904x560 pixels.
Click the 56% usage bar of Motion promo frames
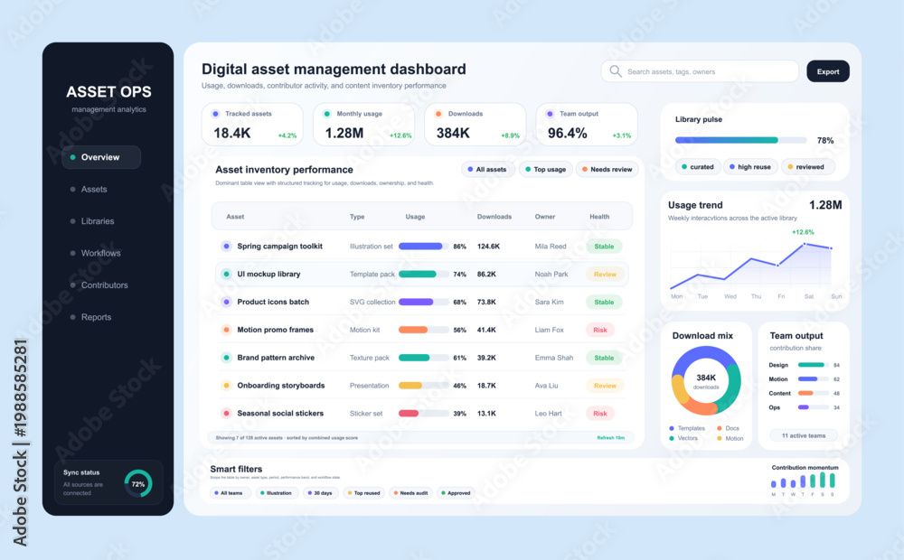point(424,330)
